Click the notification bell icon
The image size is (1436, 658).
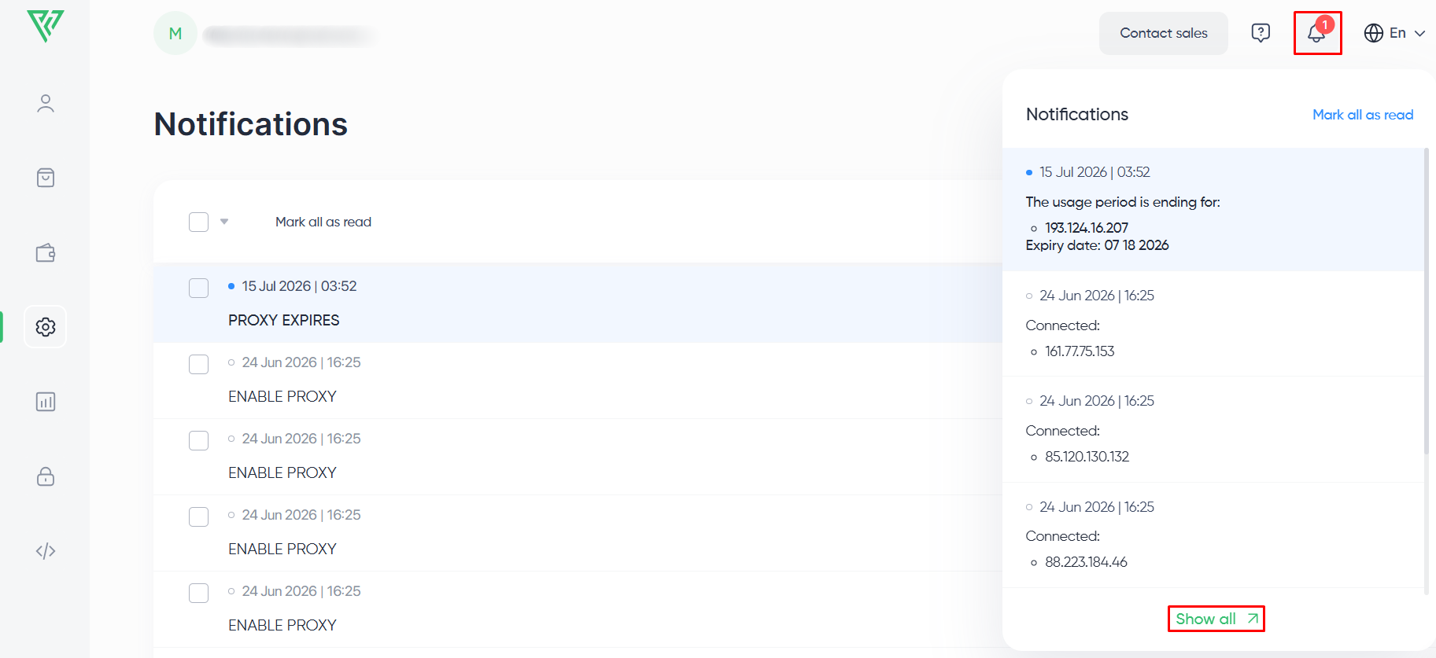pos(1317,33)
